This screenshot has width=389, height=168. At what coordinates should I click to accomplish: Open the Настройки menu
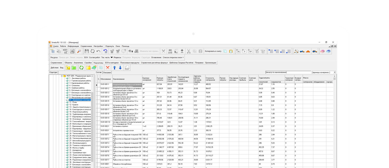[98, 46]
